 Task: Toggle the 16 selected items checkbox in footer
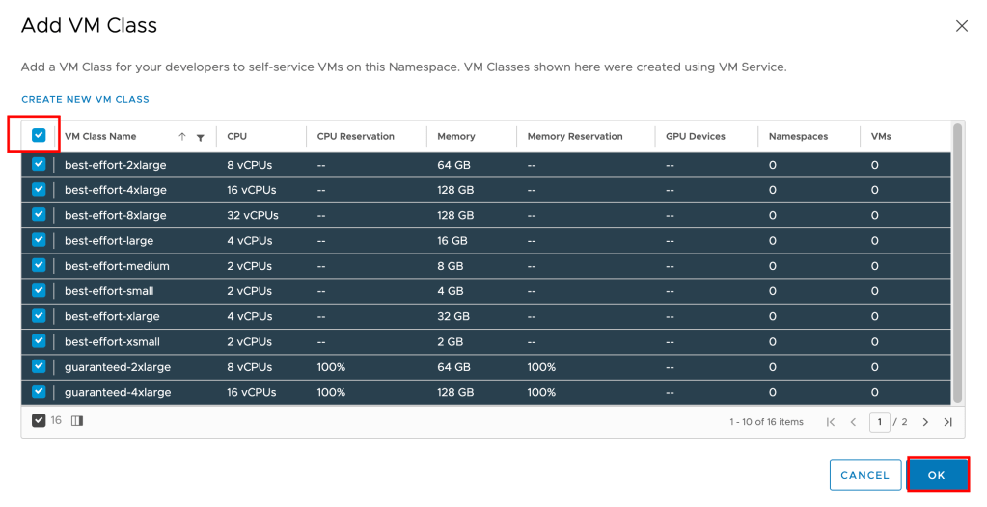pyautogui.click(x=39, y=421)
